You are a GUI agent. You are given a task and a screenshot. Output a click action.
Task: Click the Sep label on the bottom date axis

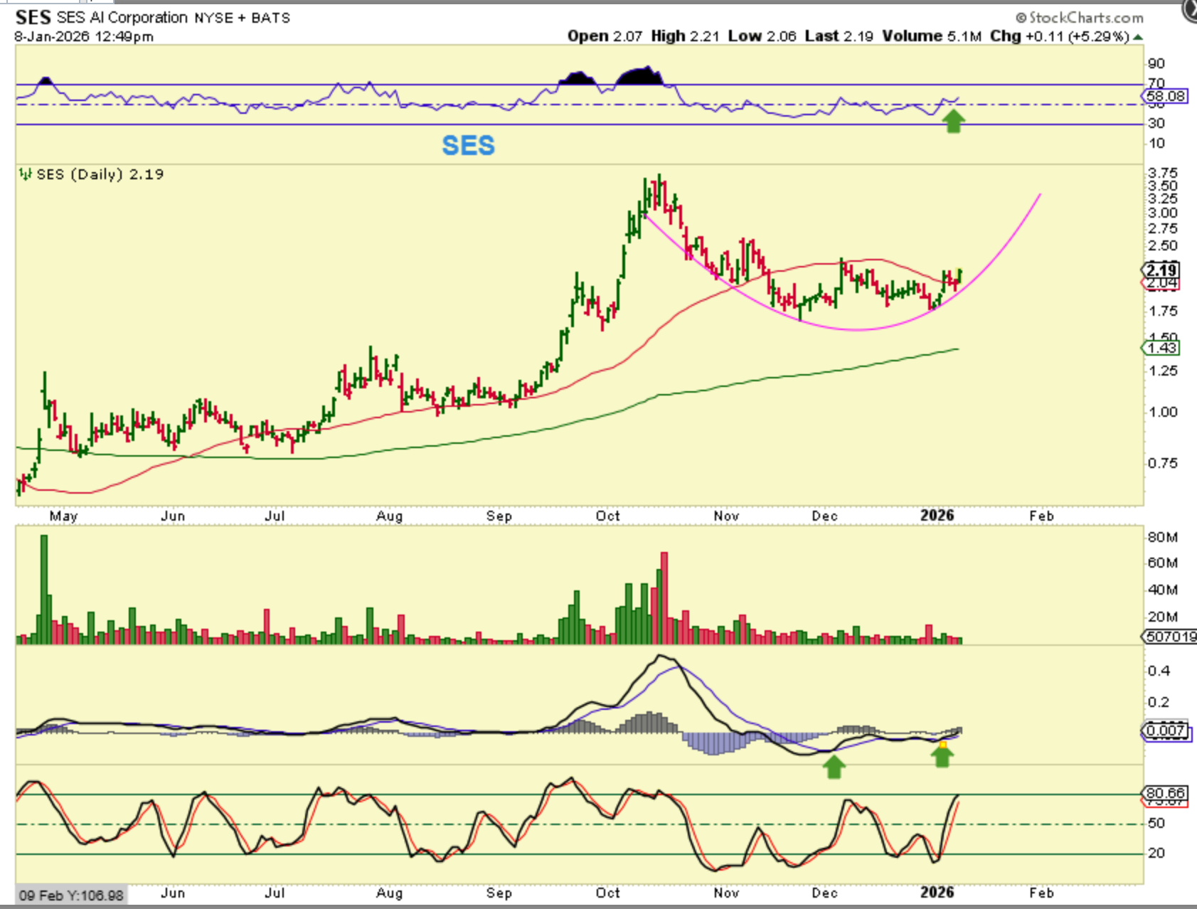(499, 893)
